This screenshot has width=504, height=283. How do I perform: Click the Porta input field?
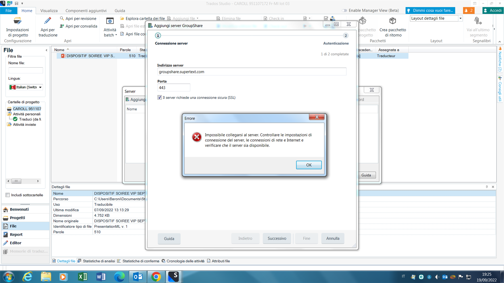click(x=174, y=88)
